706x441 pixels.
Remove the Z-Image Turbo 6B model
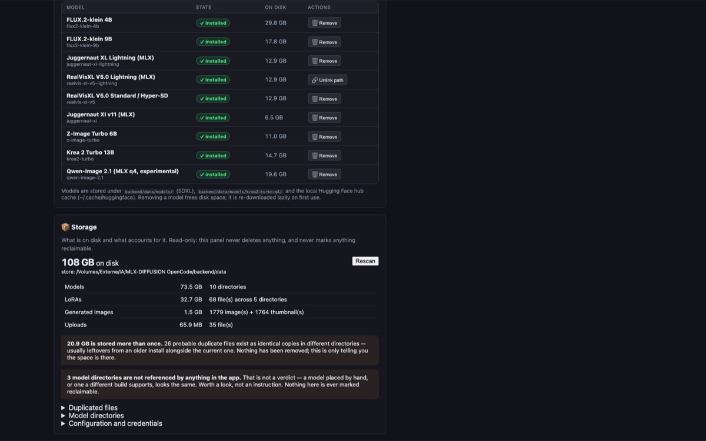click(x=324, y=137)
